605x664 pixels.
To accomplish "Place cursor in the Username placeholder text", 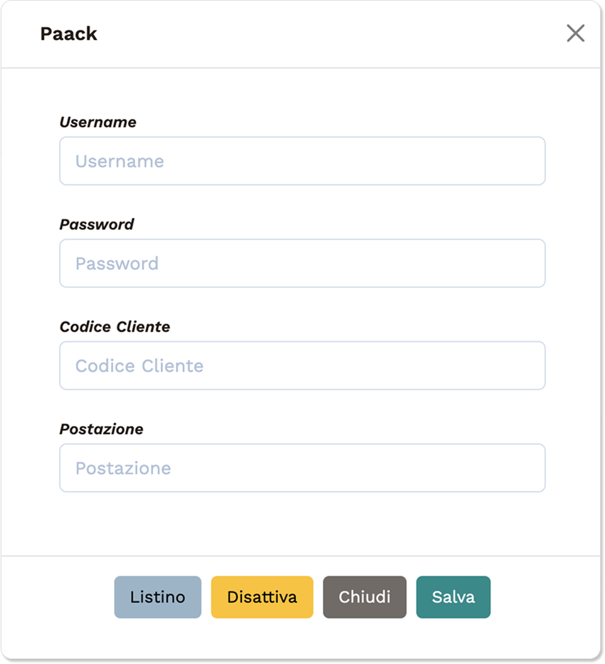I will click(x=120, y=161).
